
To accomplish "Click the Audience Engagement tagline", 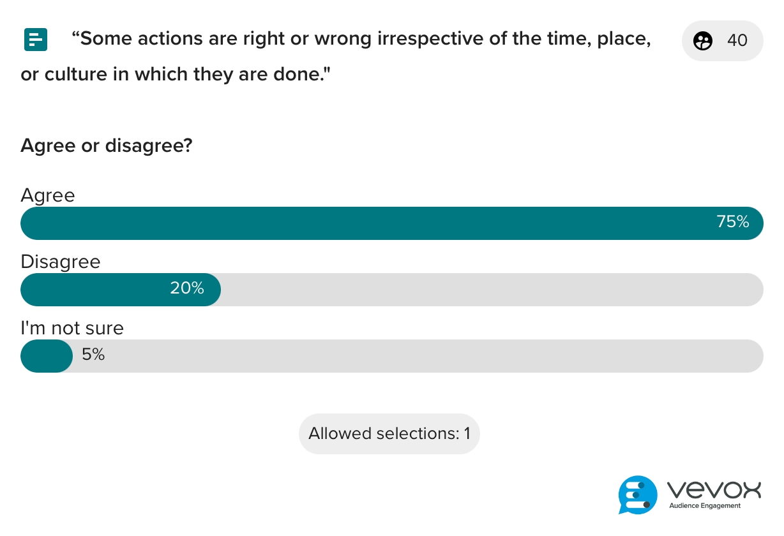I will coord(705,506).
